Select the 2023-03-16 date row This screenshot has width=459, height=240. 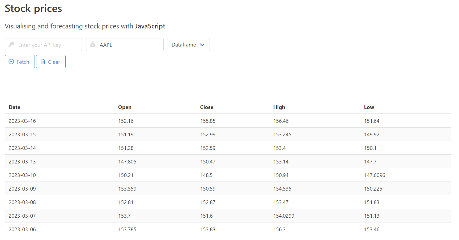22,121
